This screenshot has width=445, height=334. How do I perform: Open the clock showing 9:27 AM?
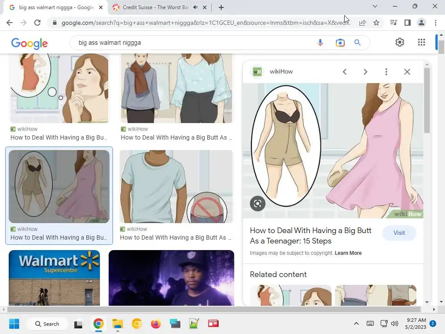click(416, 324)
